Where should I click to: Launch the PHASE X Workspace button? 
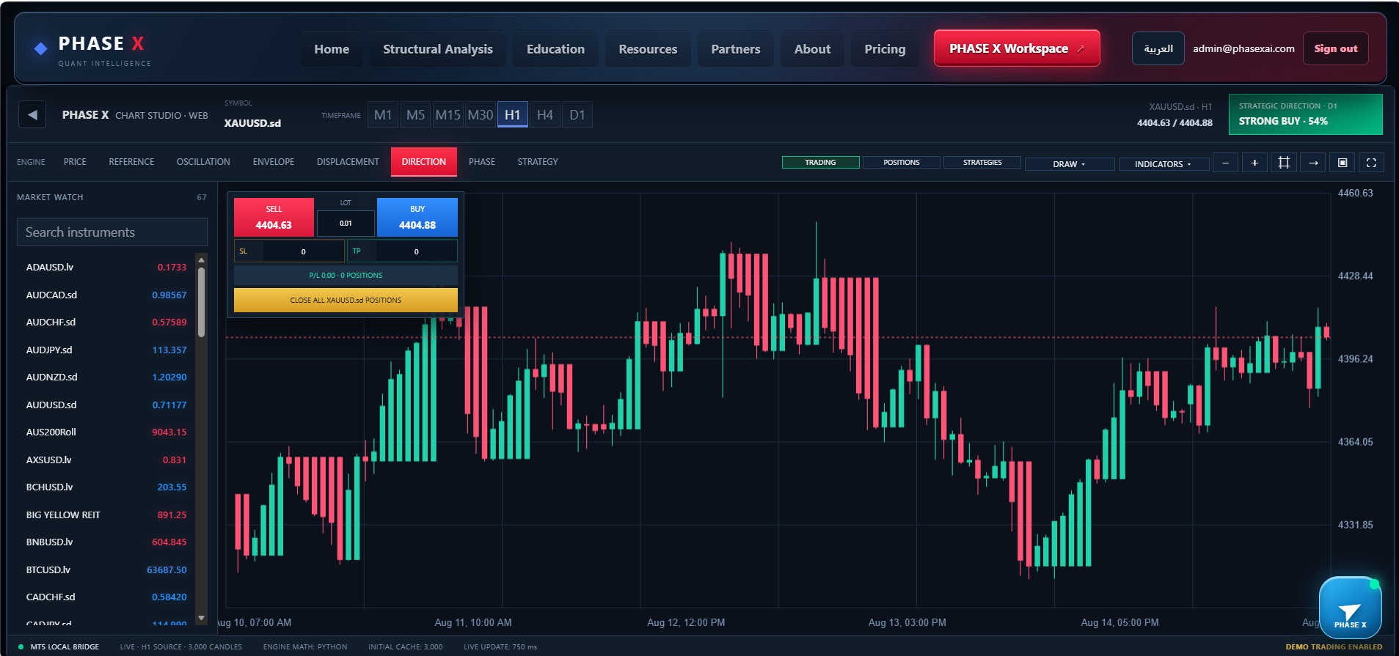[x=1017, y=48]
